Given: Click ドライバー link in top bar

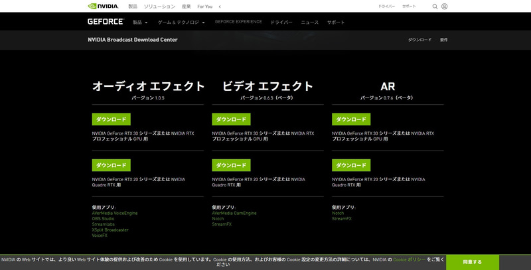Looking at the screenshot, I should point(386,7).
